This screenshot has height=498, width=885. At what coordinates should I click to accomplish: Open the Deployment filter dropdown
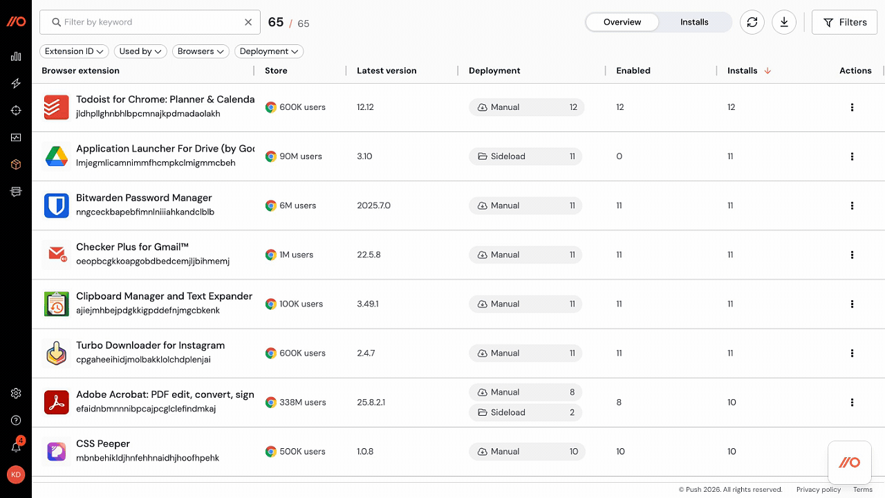pyautogui.click(x=269, y=51)
